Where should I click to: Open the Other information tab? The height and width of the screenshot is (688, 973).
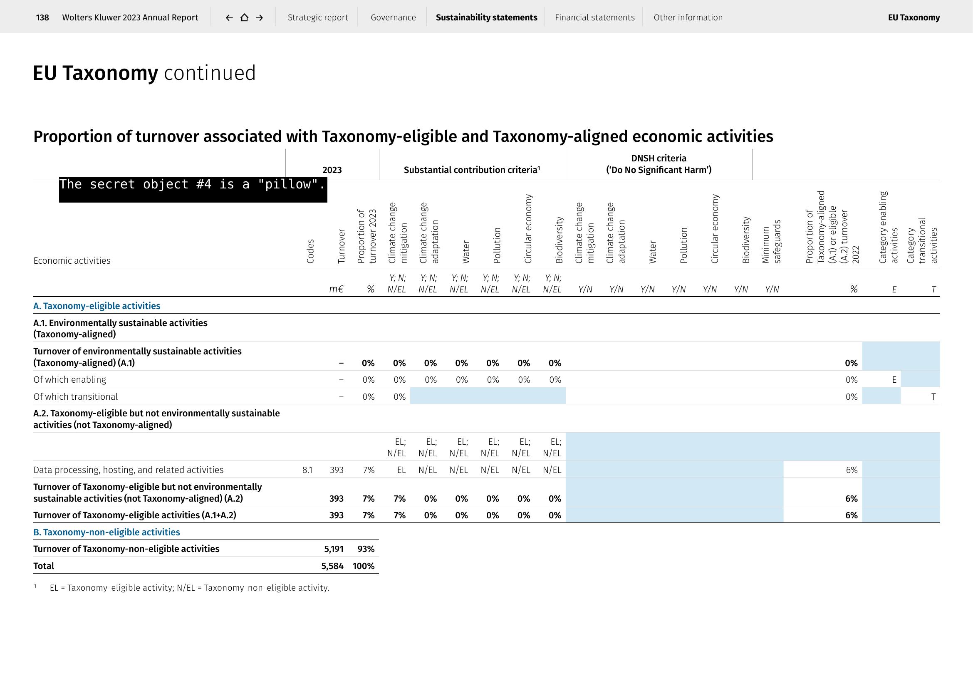coord(688,17)
